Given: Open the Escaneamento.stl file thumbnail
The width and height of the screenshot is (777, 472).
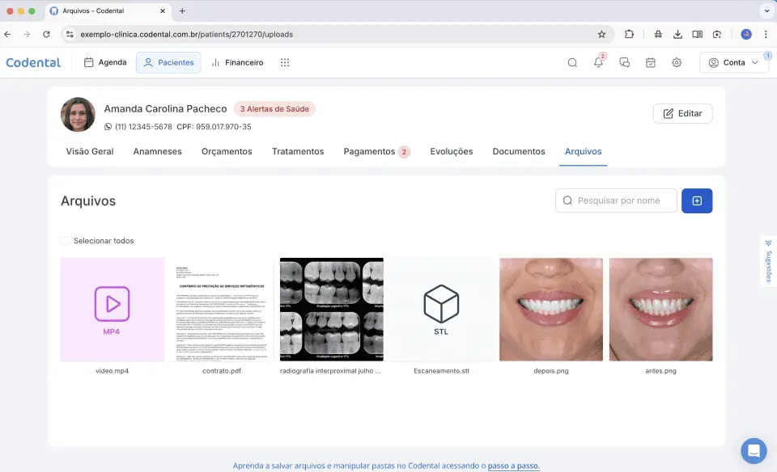Looking at the screenshot, I should [441, 310].
